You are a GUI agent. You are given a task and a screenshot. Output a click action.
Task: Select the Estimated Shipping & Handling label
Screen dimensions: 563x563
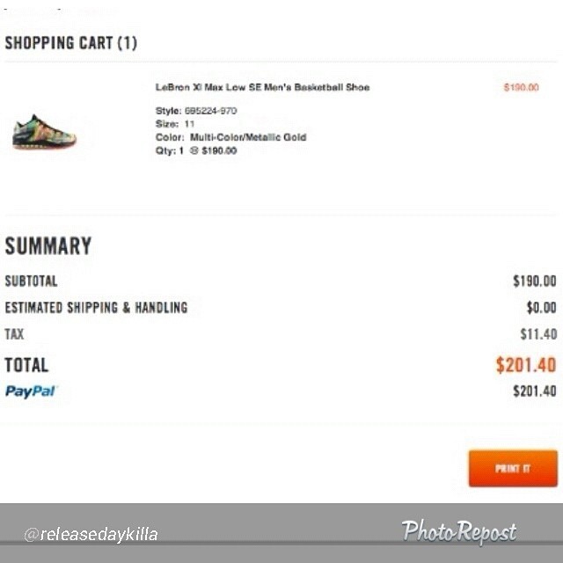[x=96, y=308]
